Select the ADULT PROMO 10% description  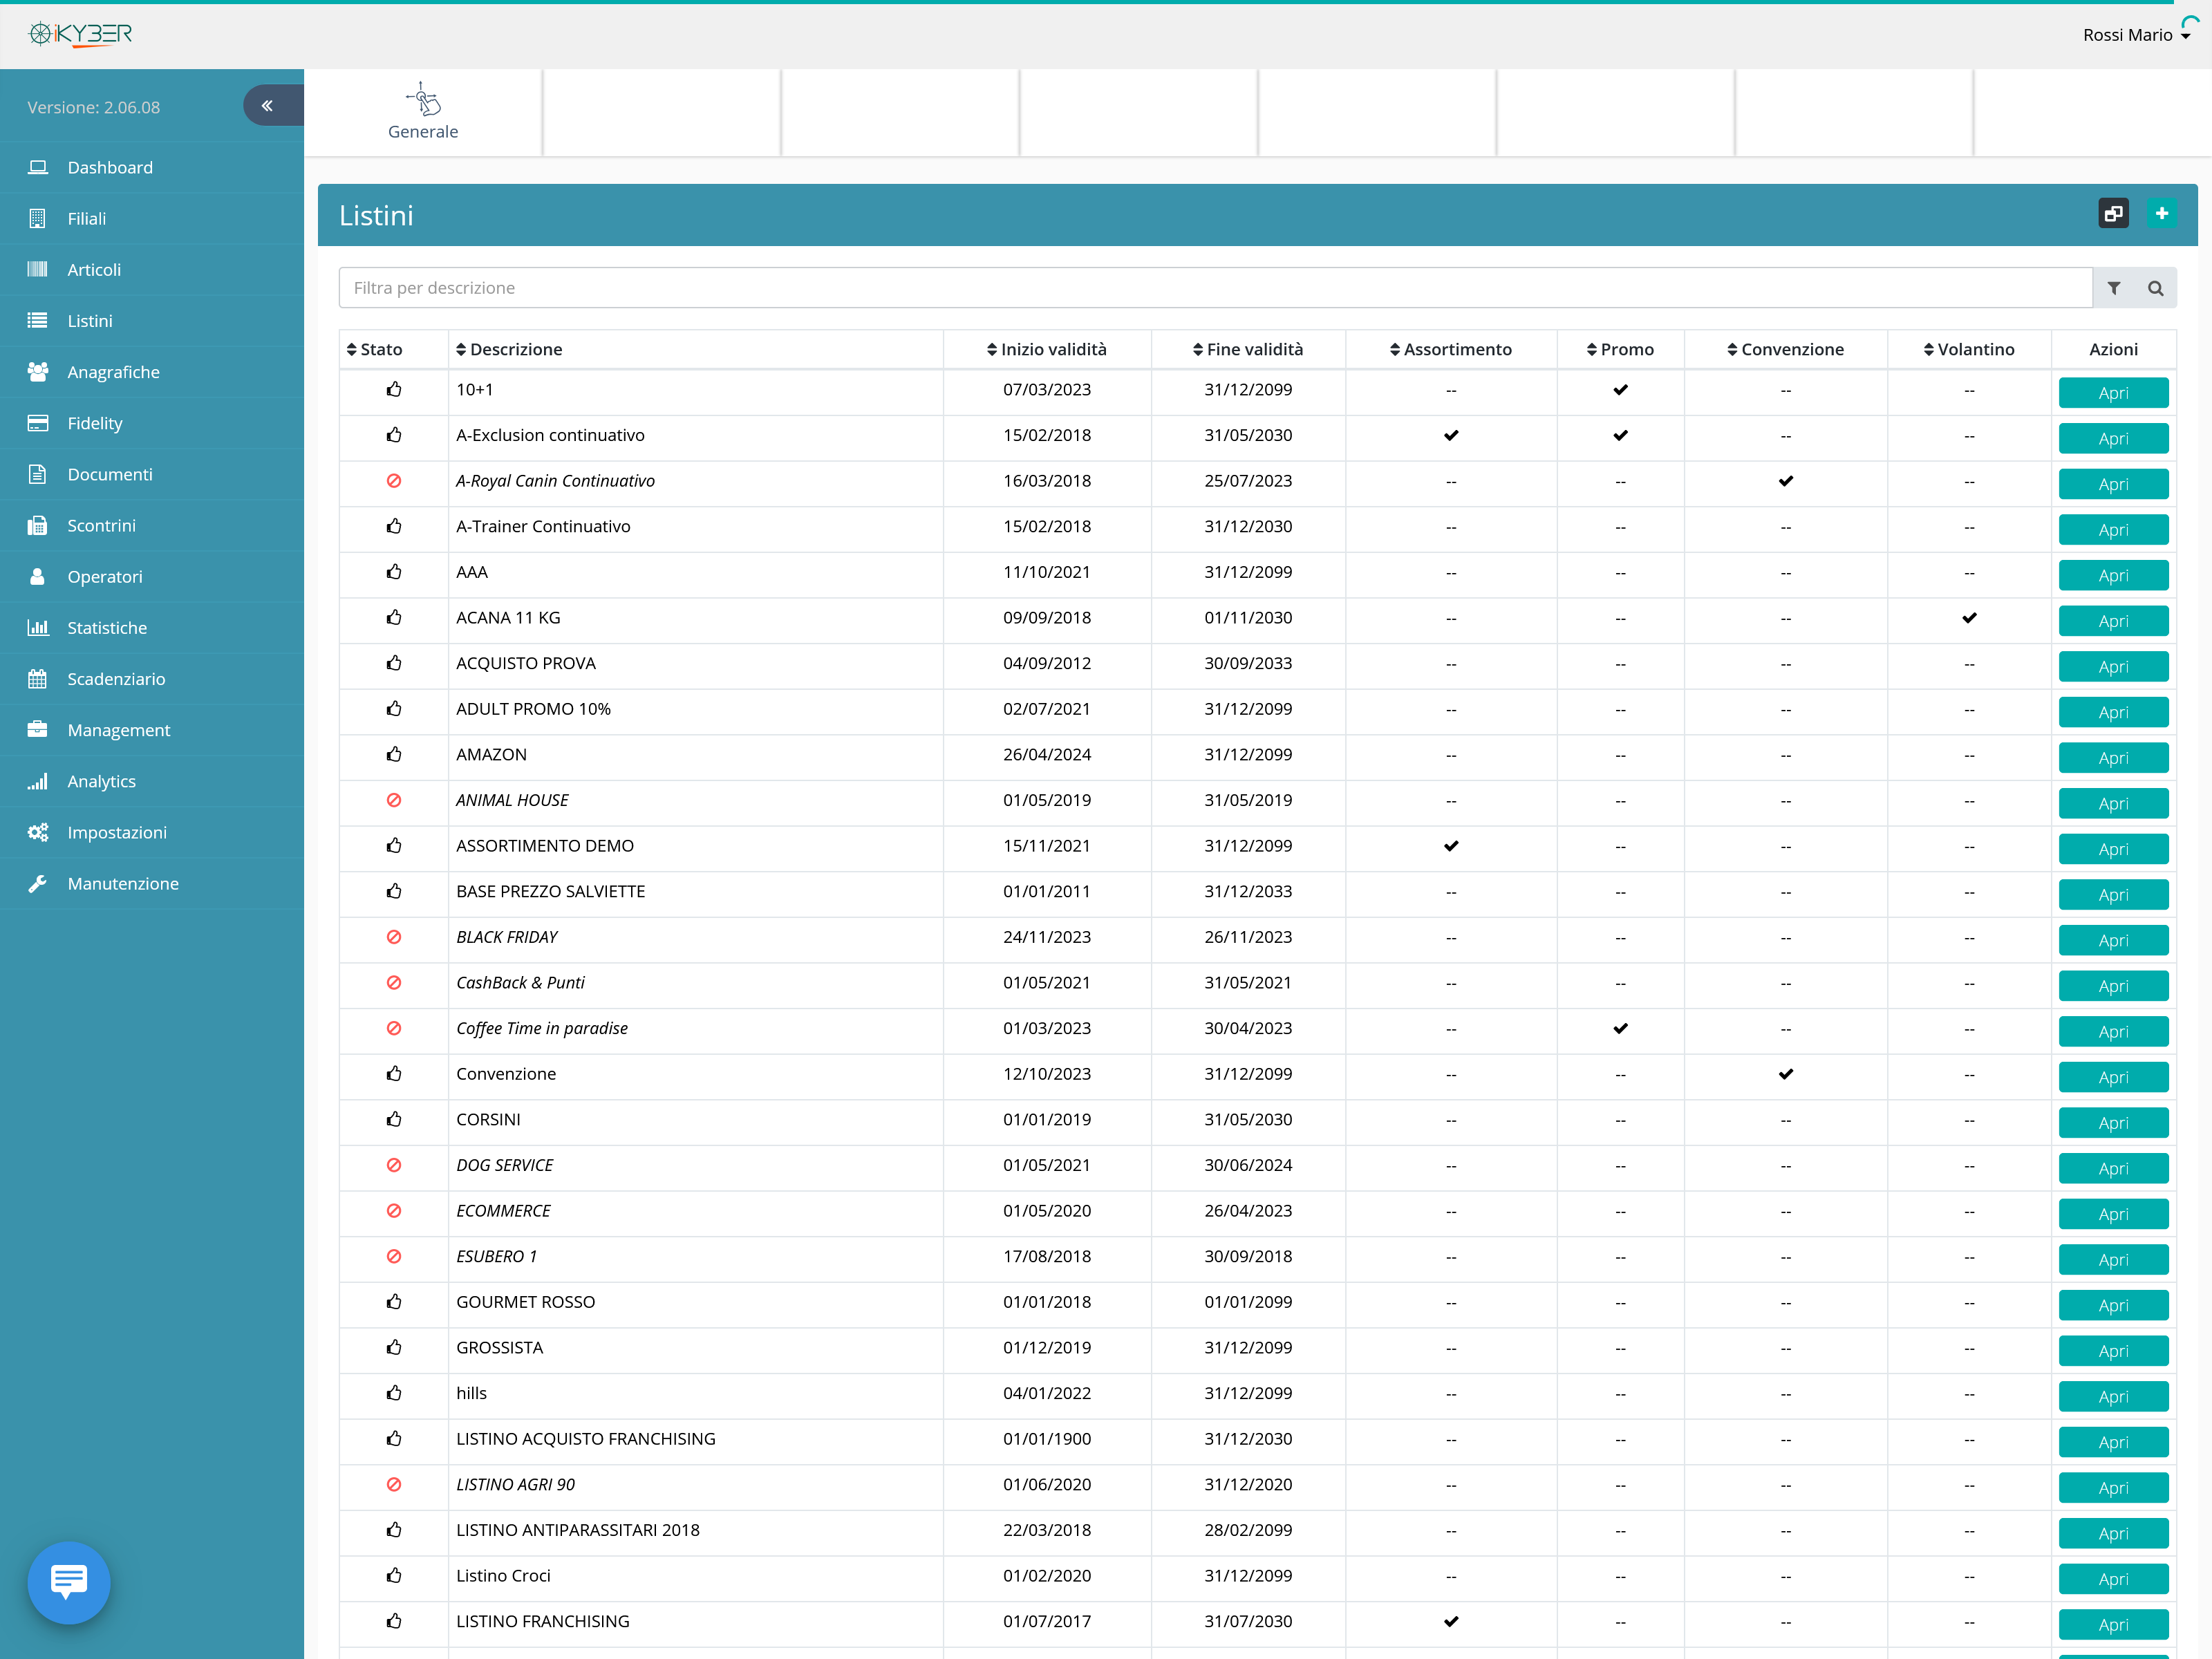533,709
